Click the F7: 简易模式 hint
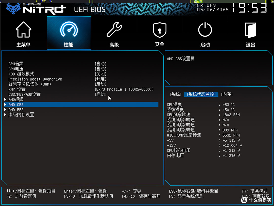The width and height of the screenshot is (274, 206). coord(255,191)
